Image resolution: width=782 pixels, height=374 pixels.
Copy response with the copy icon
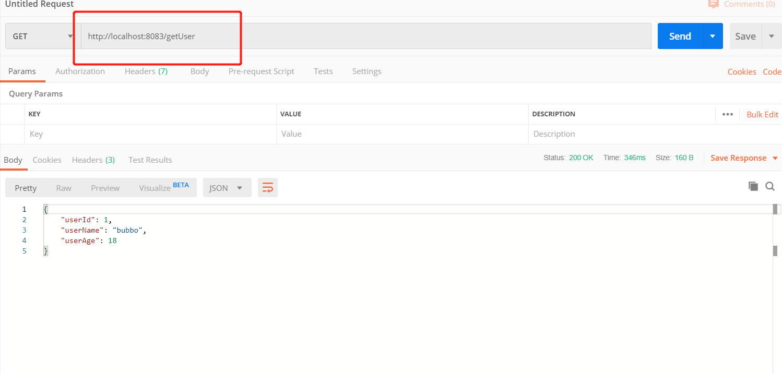pyautogui.click(x=753, y=186)
